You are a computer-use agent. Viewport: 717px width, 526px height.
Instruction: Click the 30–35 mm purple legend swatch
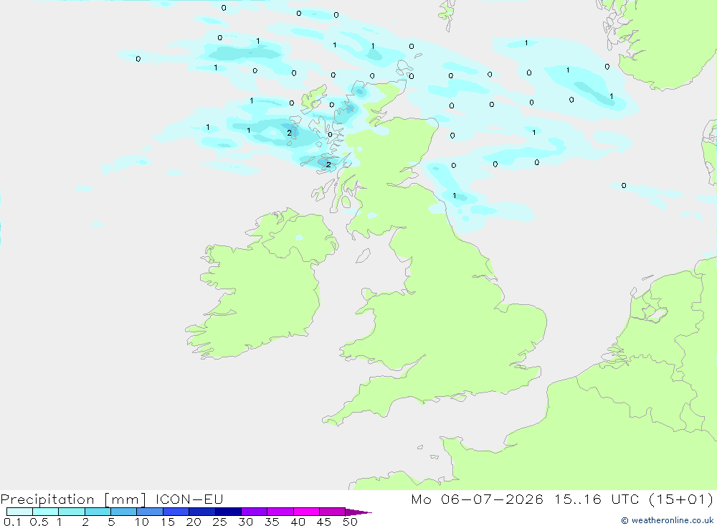[255, 512]
